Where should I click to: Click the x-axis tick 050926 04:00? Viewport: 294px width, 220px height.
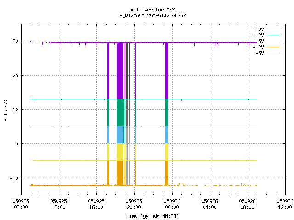coord(209,204)
